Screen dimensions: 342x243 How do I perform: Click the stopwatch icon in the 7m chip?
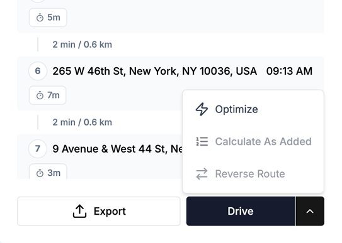coord(40,95)
